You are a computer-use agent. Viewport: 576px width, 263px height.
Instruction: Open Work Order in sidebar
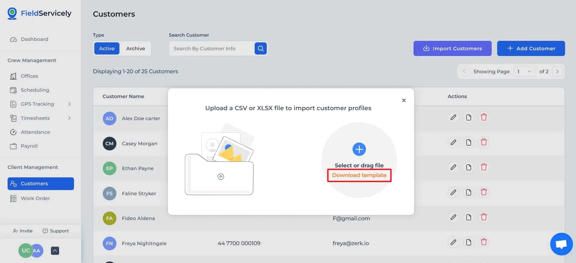coord(35,199)
